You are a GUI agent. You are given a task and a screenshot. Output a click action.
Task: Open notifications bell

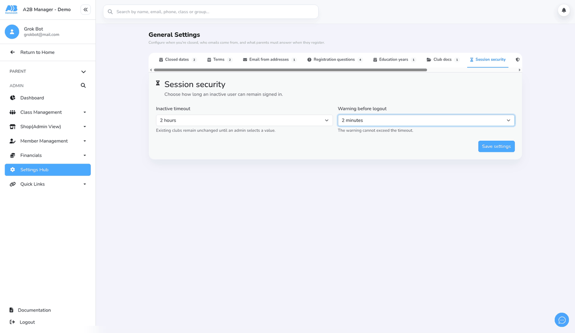pos(564,10)
